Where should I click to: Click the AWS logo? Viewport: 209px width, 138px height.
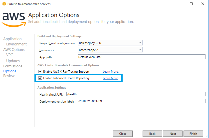(13, 20)
